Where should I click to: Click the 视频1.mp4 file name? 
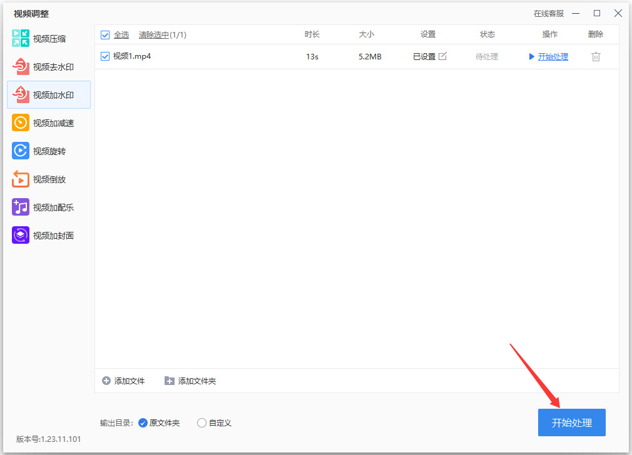[x=132, y=56]
